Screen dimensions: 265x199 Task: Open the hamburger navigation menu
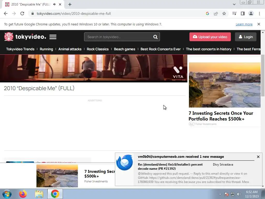click(x=53, y=37)
